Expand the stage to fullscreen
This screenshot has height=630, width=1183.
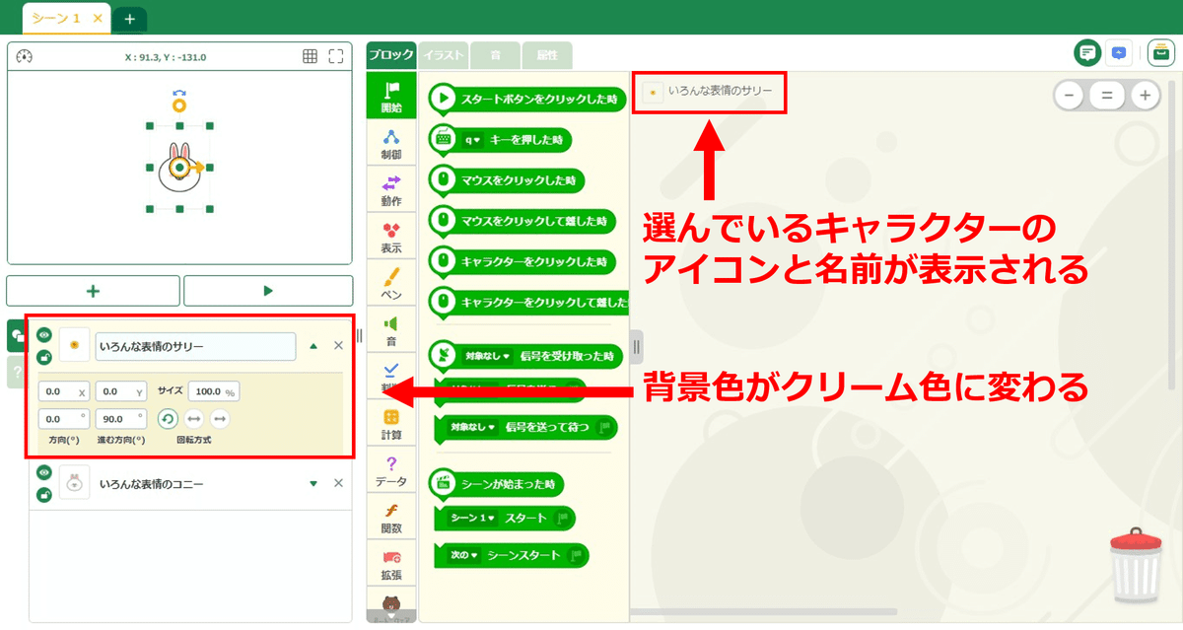[x=336, y=57]
